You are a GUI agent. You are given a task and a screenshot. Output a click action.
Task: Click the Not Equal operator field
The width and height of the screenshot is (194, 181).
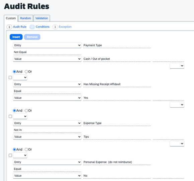point(47,52)
